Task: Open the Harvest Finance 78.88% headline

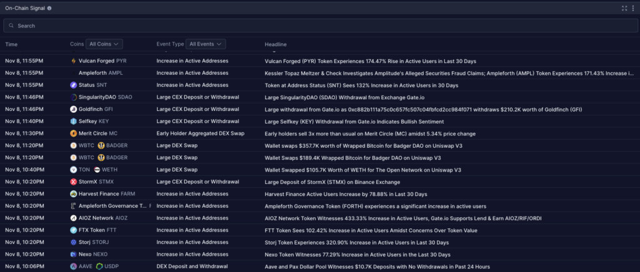Action: (346, 194)
